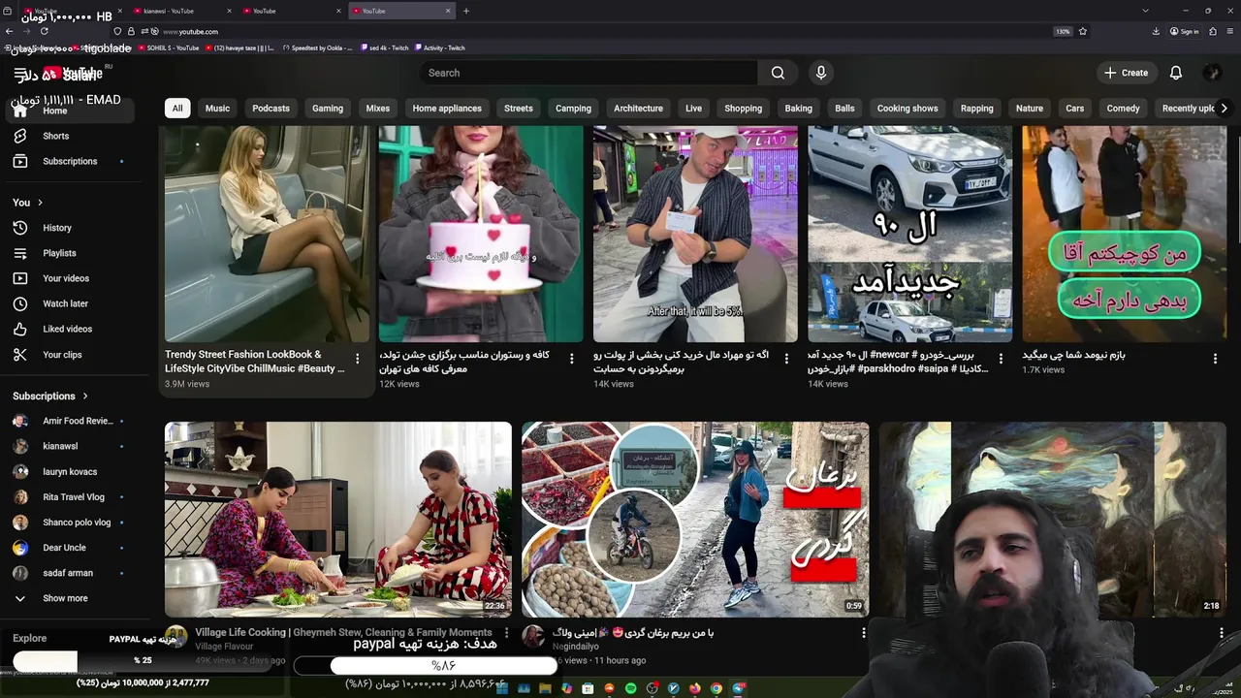Image resolution: width=1241 pixels, height=698 pixels.
Task: Open Liked videos in the sidebar
Action: click(68, 329)
